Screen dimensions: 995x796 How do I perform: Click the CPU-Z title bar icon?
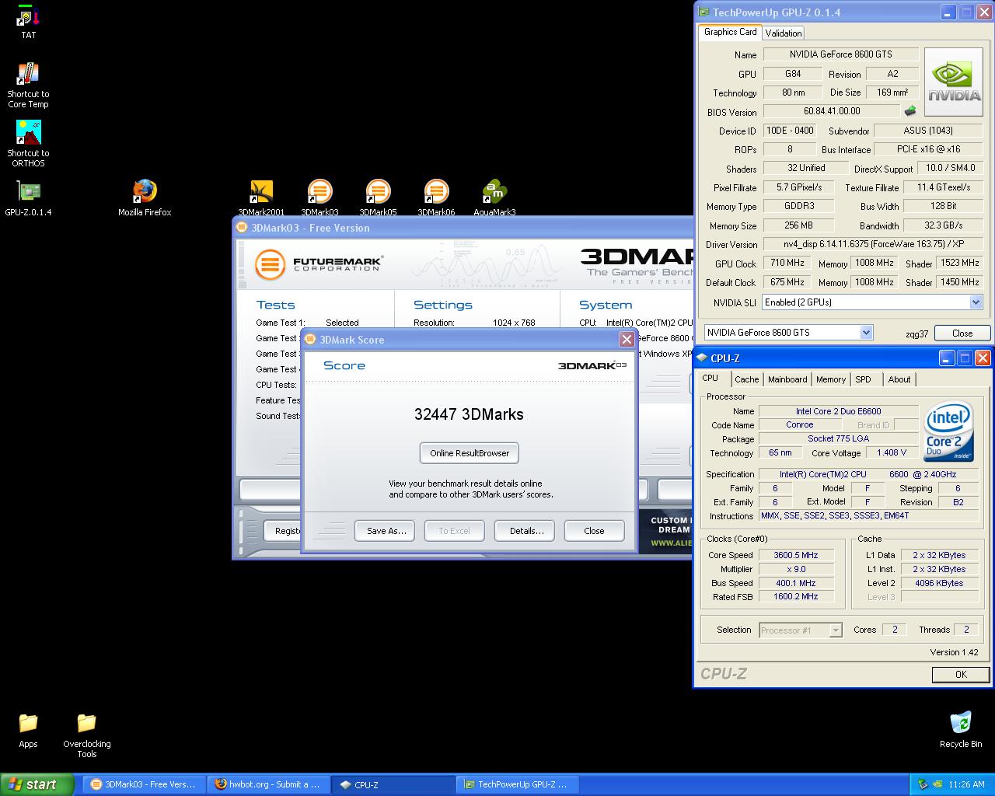(x=702, y=358)
